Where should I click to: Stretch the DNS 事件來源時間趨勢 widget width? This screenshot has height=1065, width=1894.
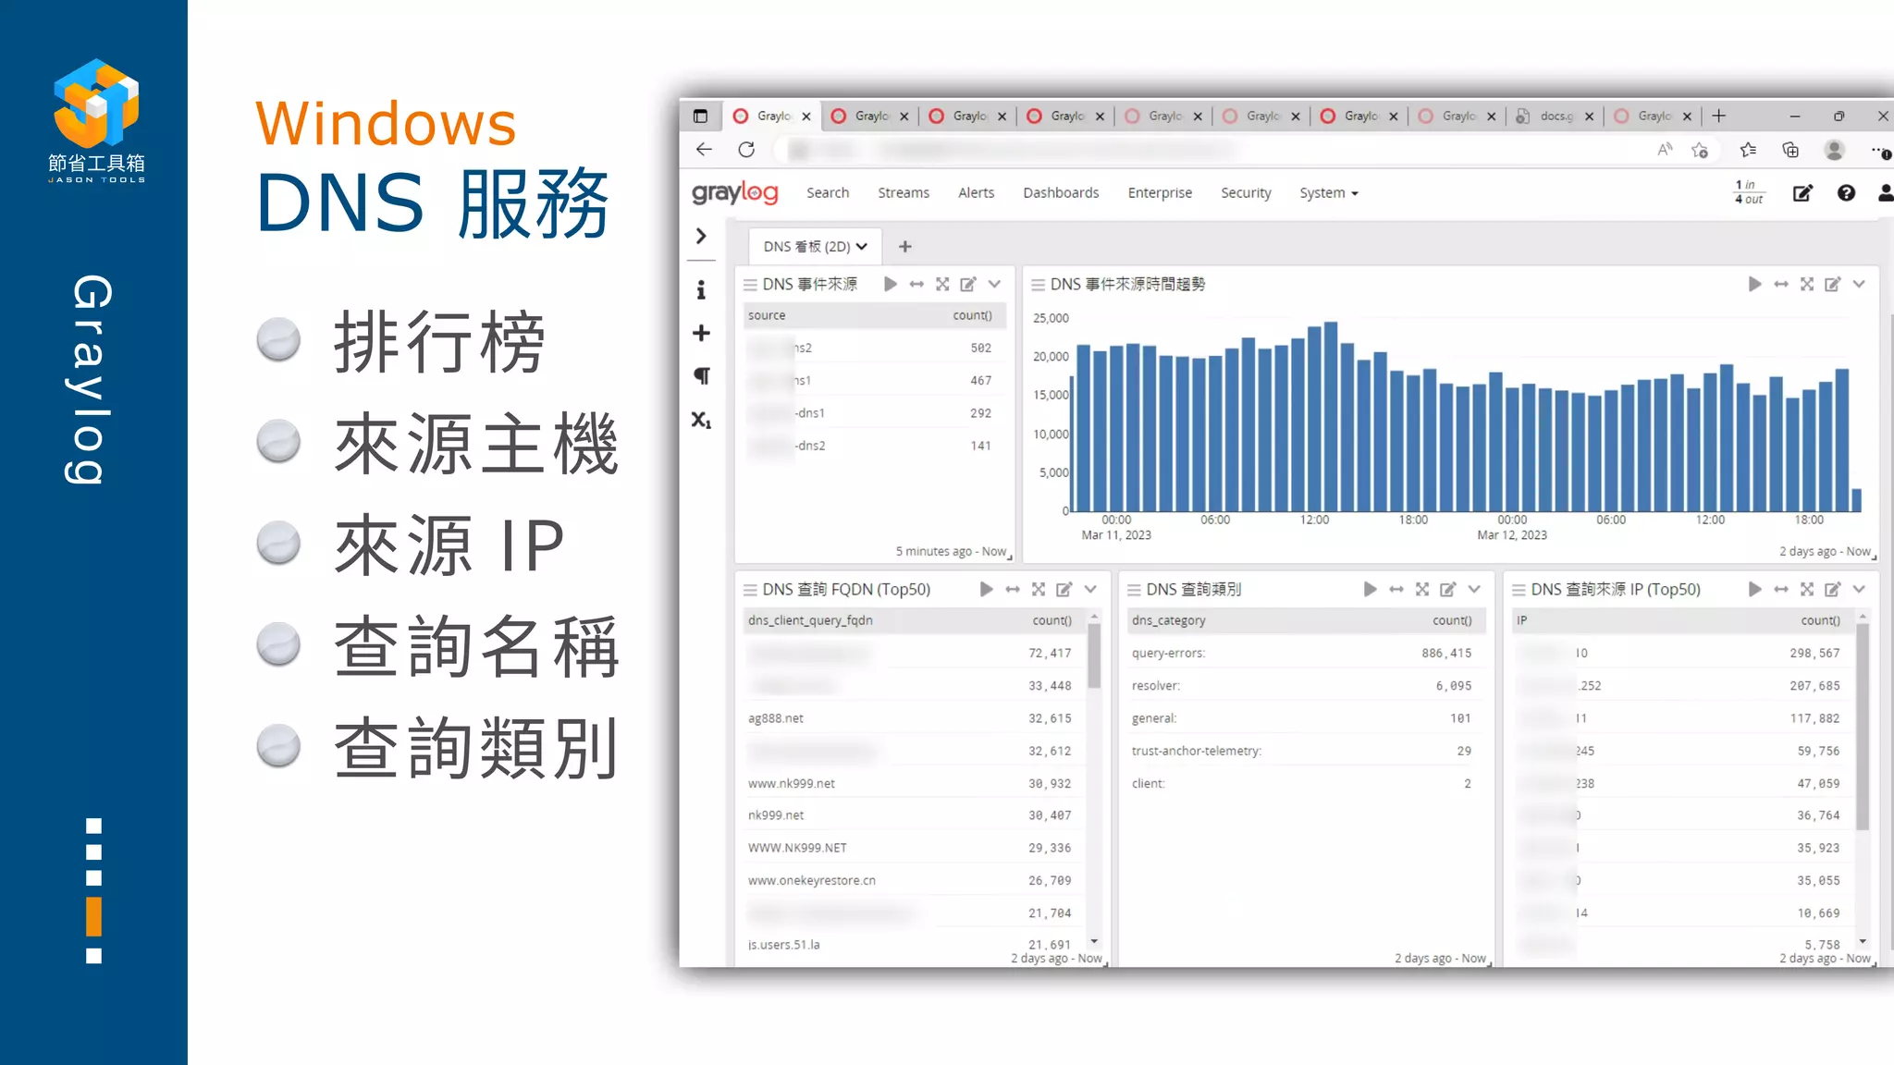click(x=1780, y=284)
